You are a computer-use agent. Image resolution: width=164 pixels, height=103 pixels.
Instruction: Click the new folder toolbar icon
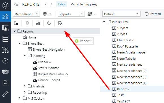pyautogui.click(x=16, y=23)
